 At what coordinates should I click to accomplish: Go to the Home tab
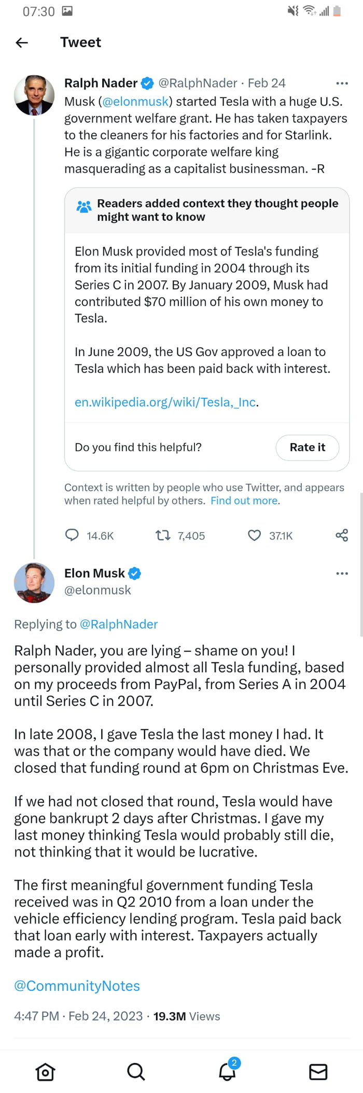coord(45,1071)
